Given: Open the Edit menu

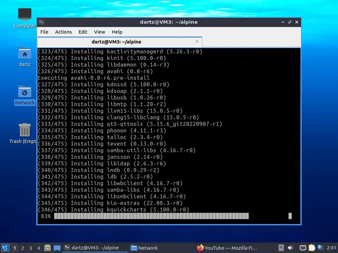Looking at the screenshot, I should click(x=83, y=32).
